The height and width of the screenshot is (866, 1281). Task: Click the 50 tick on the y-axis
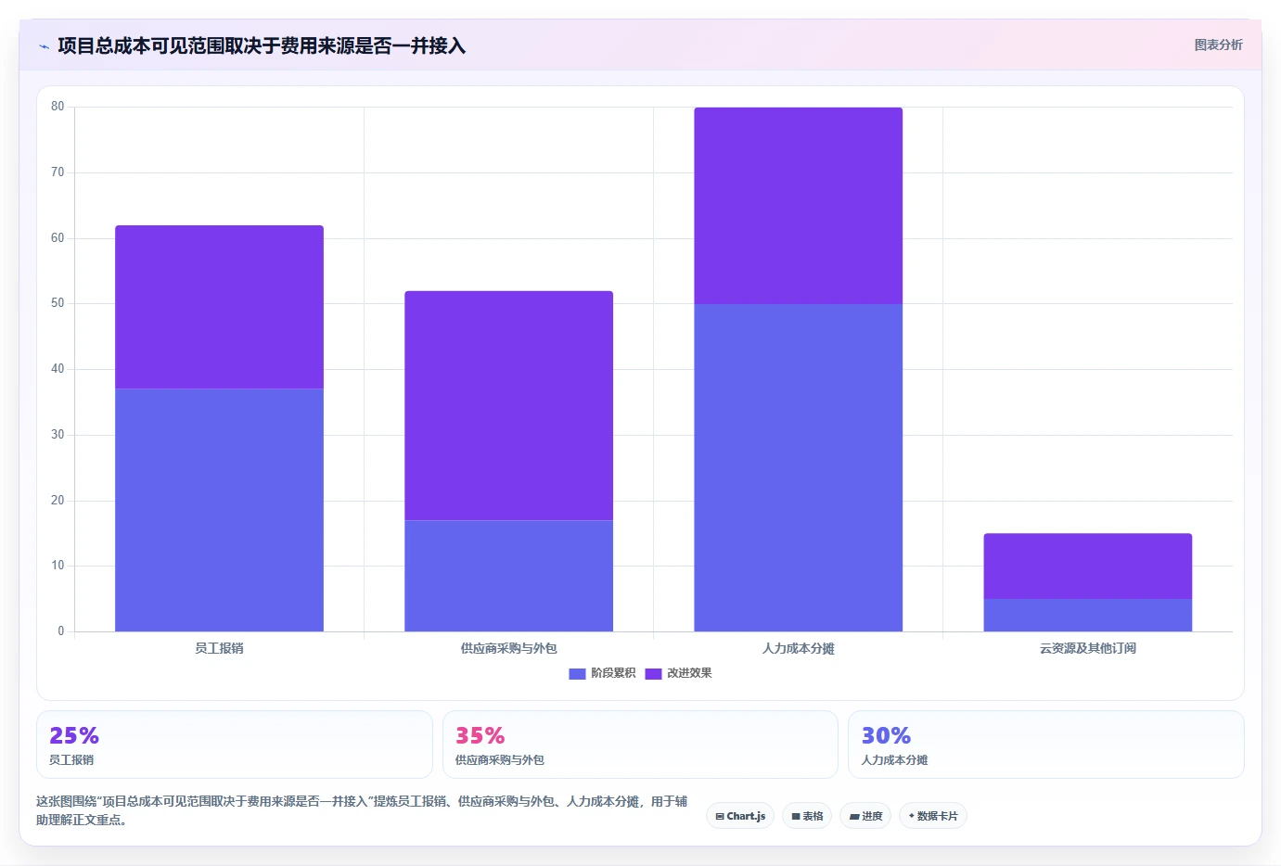click(x=58, y=303)
